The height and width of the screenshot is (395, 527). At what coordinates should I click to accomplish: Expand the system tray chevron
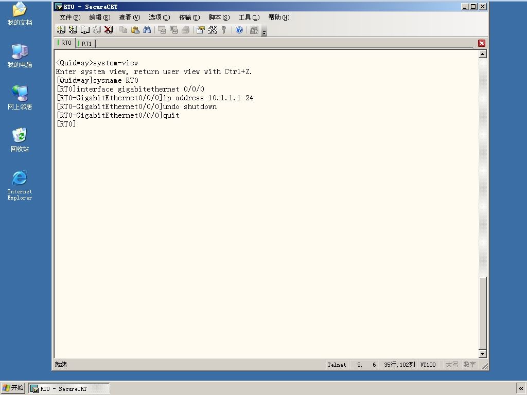521,389
